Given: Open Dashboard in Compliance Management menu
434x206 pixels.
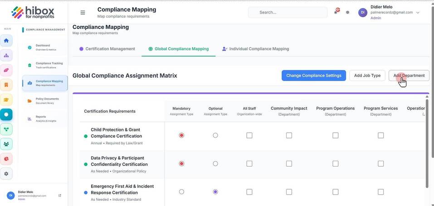Looking at the screenshot, I should [45, 47].
